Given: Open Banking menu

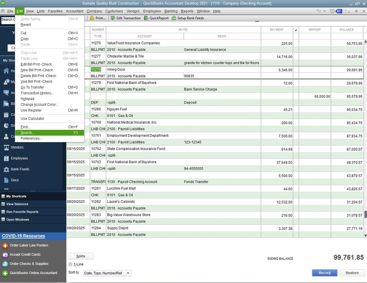Looking at the screenshot, I should tap(171, 11).
